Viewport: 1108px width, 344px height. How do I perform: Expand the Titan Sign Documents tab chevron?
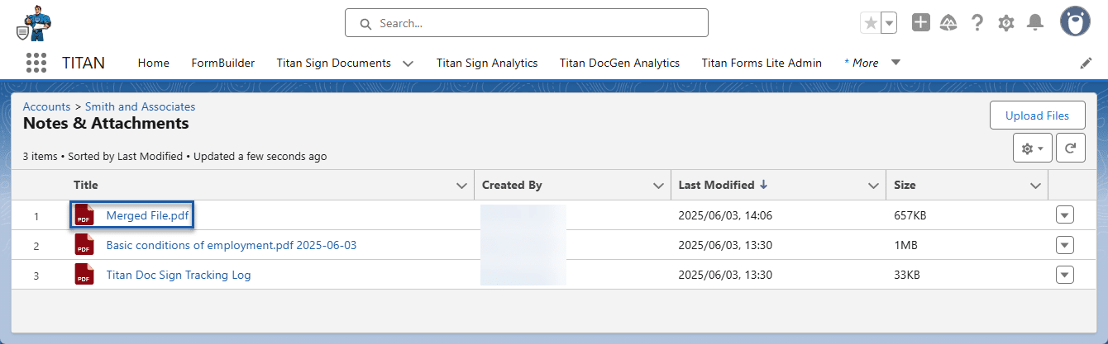(x=408, y=64)
